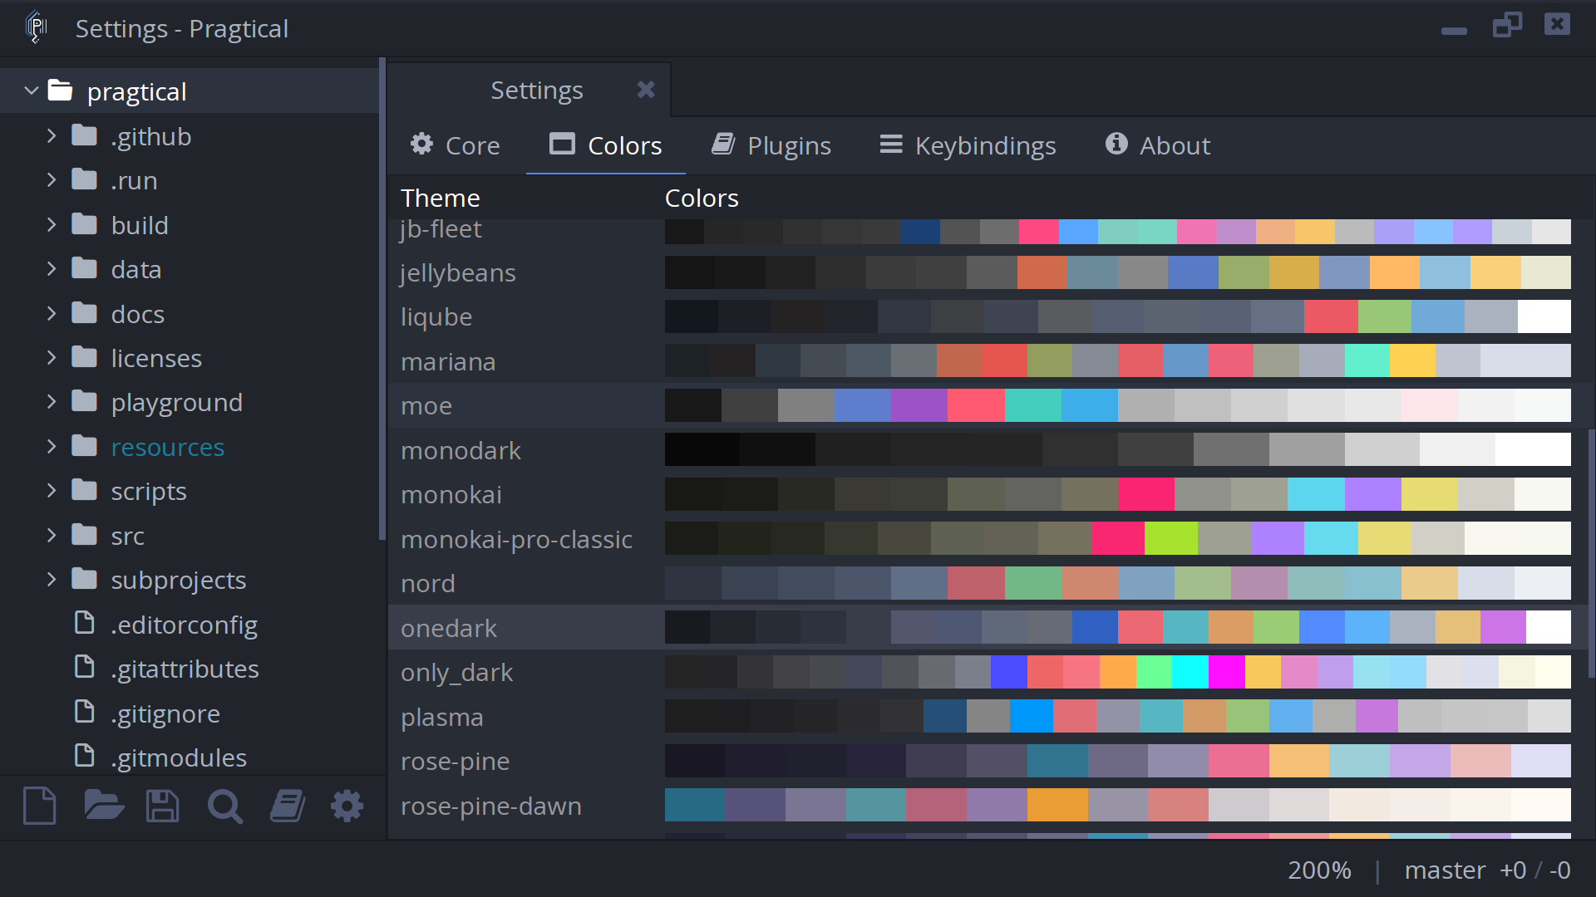Minimize the Pragtical window
This screenshot has width=1596, height=897.
point(1454,30)
